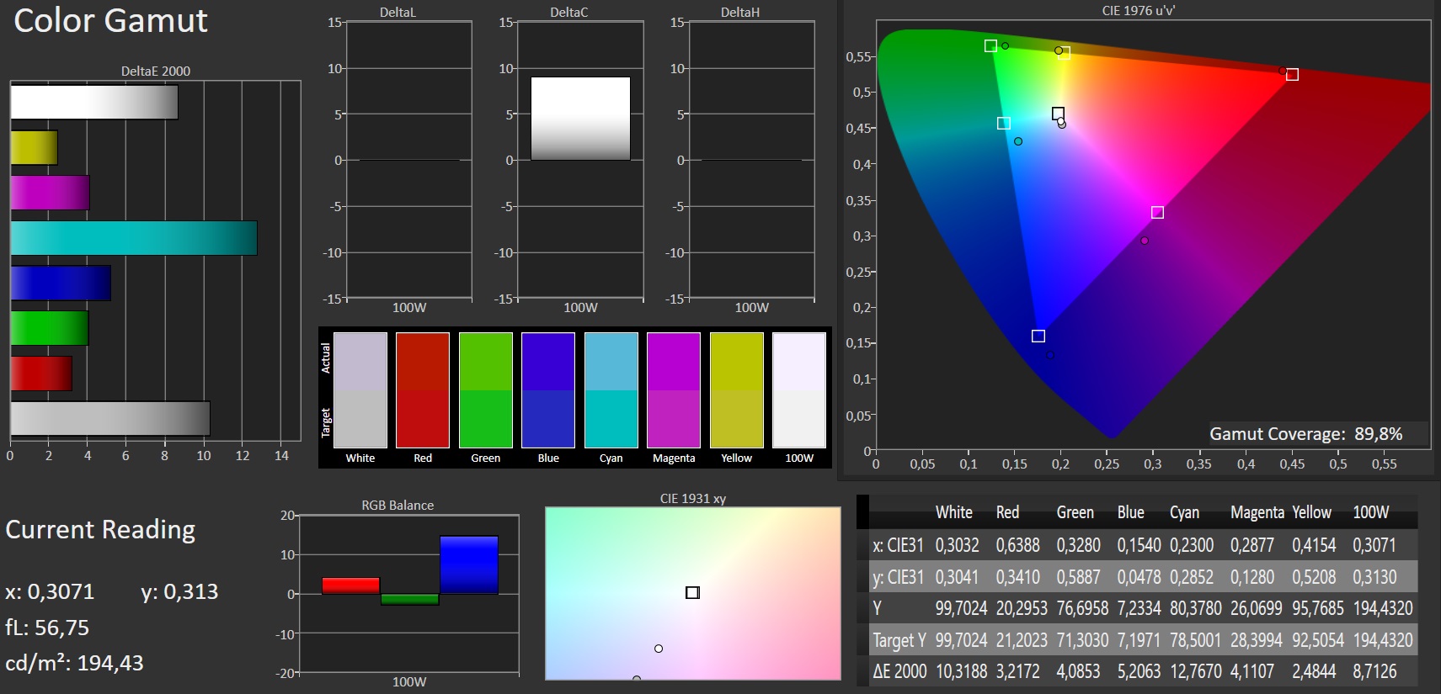
Task: Click the magenta target square in CIE 1976 chart
Action: tap(1157, 212)
